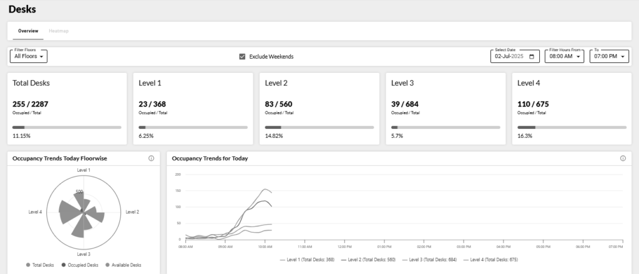
Task: Click info icon on Occupancy Trends for Today
Action: coord(623,158)
